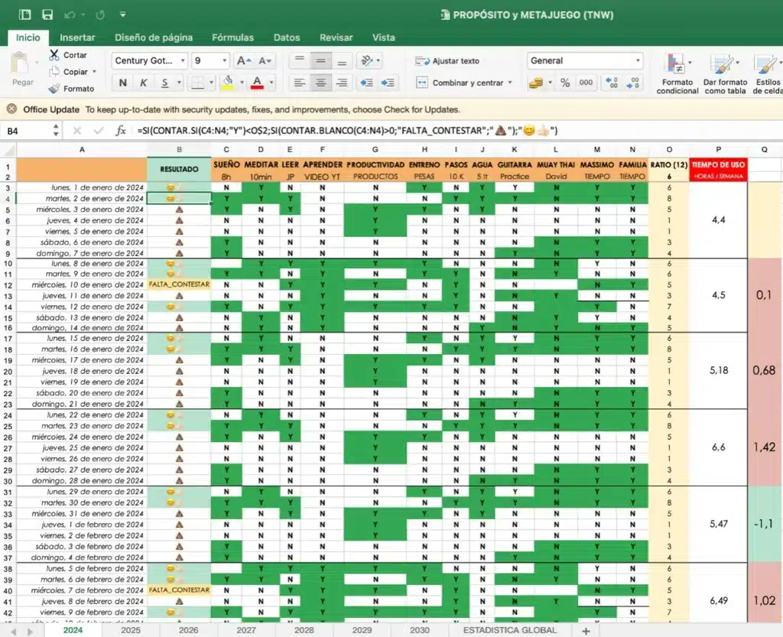783x637 pixels.
Task: Toggle bold N formatting
Action: click(122, 83)
